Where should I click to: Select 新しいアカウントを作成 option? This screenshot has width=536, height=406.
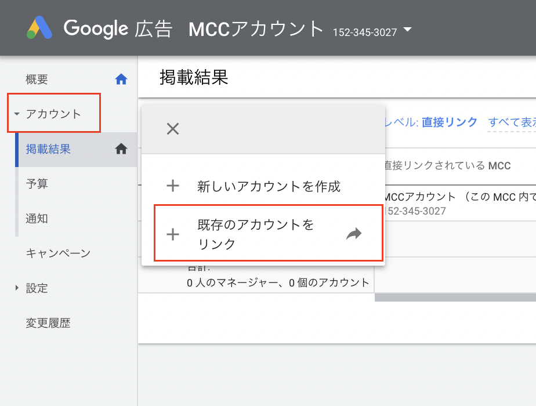pyautogui.click(x=269, y=186)
